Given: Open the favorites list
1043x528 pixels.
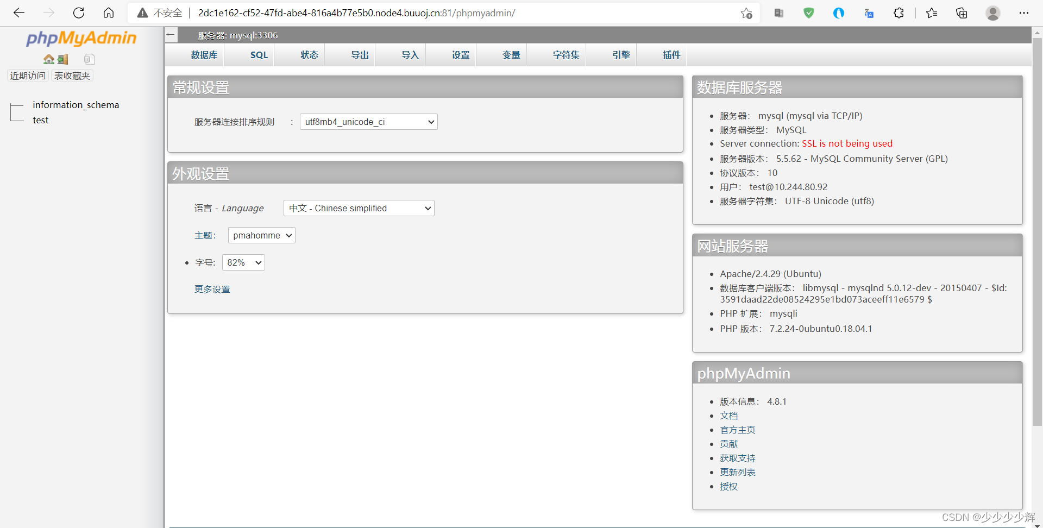Looking at the screenshot, I should 932,13.
